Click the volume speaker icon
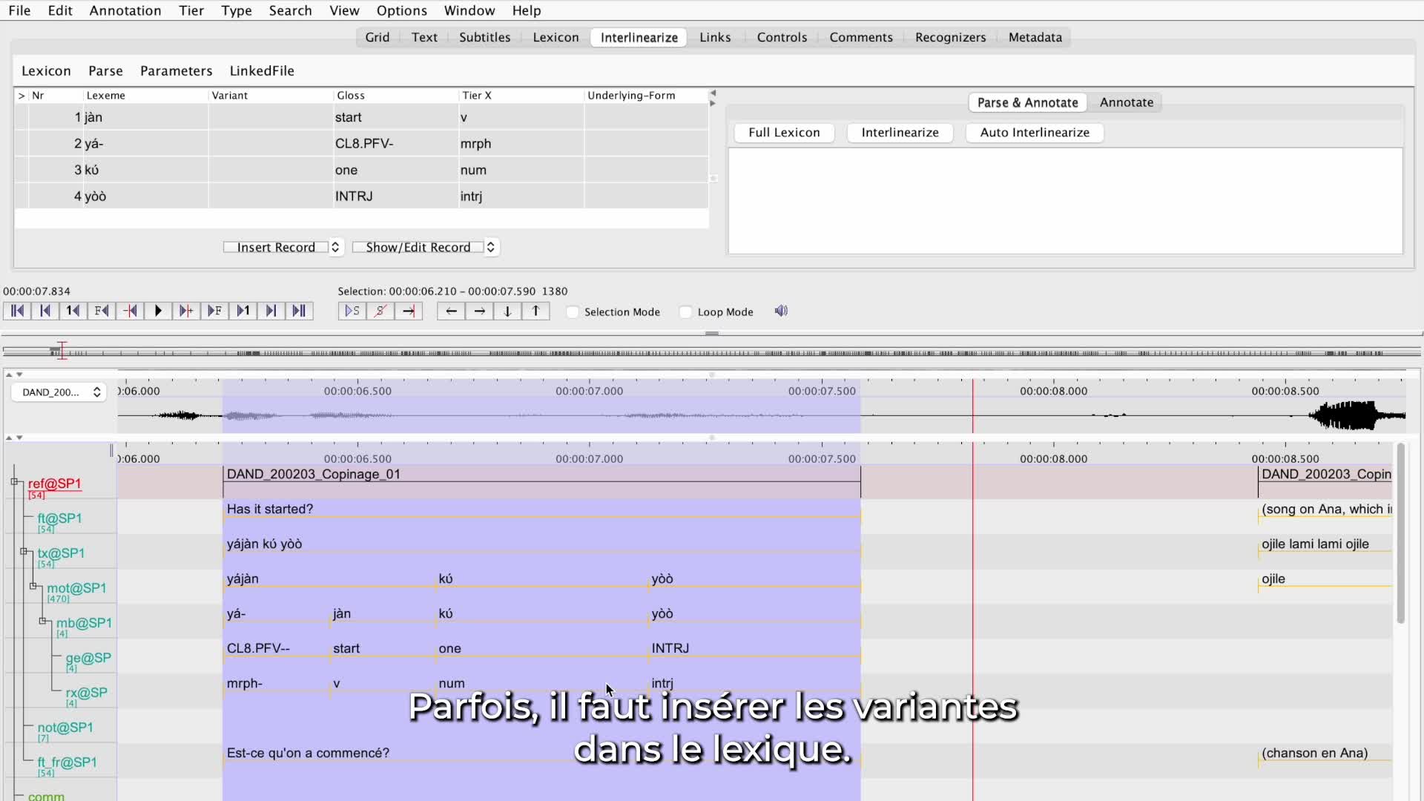1424x801 pixels. pyautogui.click(x=781, y=311)
